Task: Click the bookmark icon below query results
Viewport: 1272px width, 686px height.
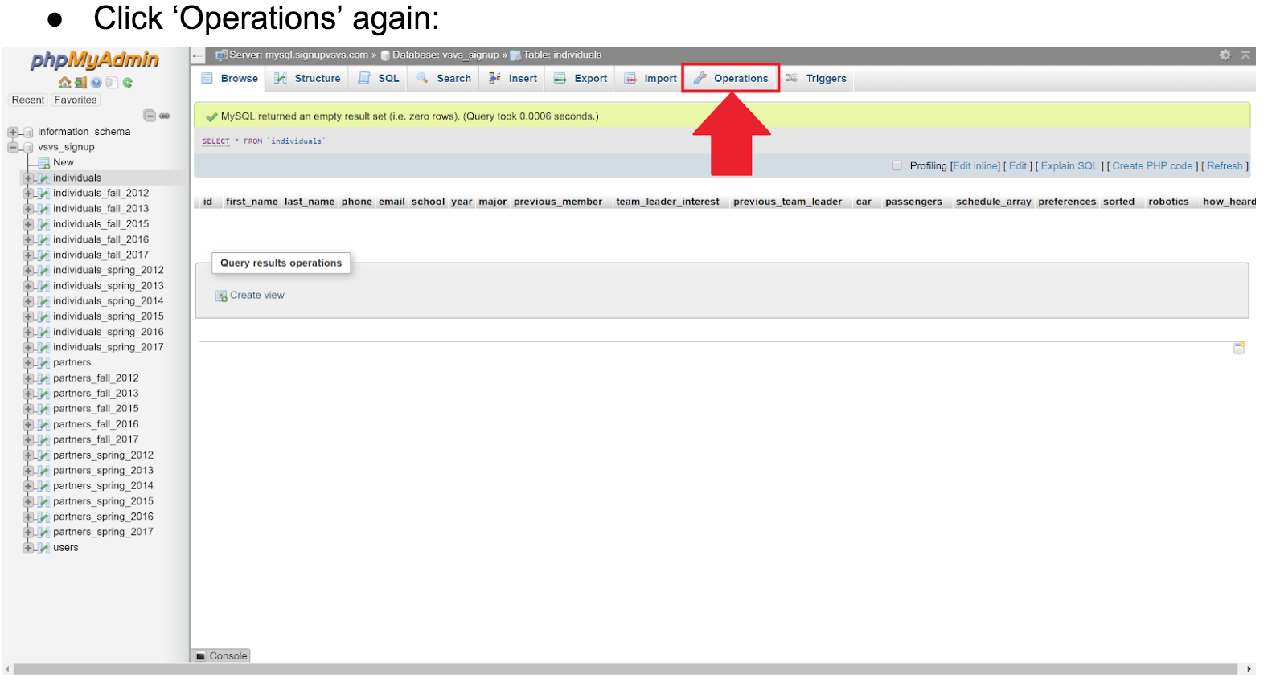Action: (x=1239, y=347)
